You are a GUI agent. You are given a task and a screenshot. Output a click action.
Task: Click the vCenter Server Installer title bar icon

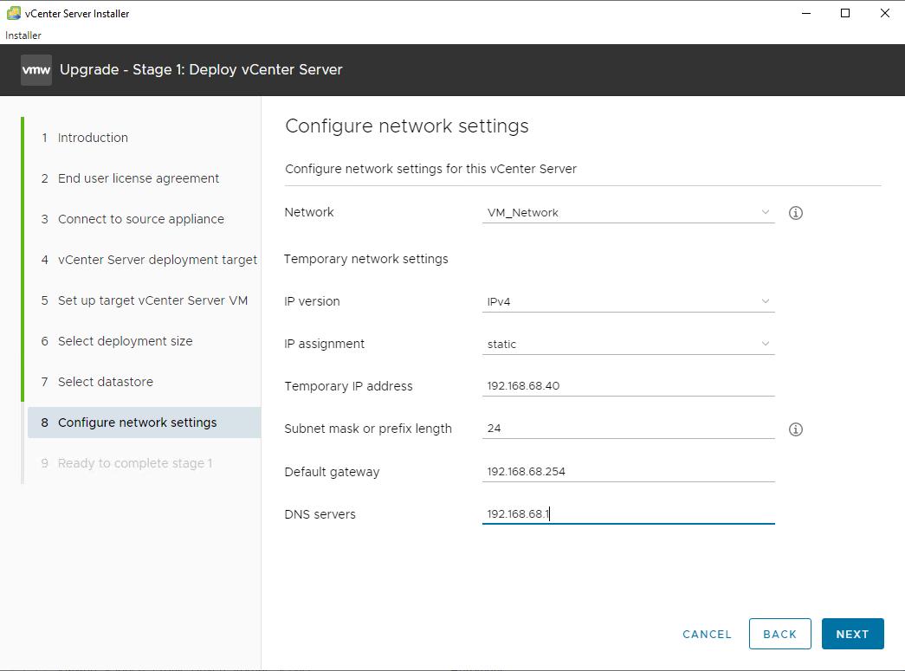pos(12,13)
